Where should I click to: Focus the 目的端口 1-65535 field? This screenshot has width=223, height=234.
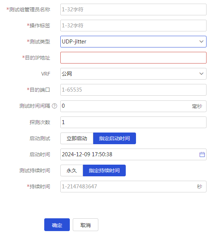click(x=133, y=90)
